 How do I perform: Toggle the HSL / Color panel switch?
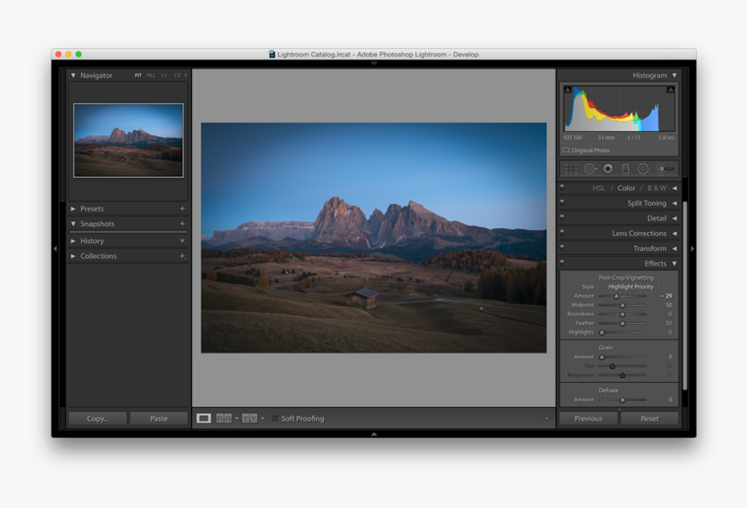562,186
